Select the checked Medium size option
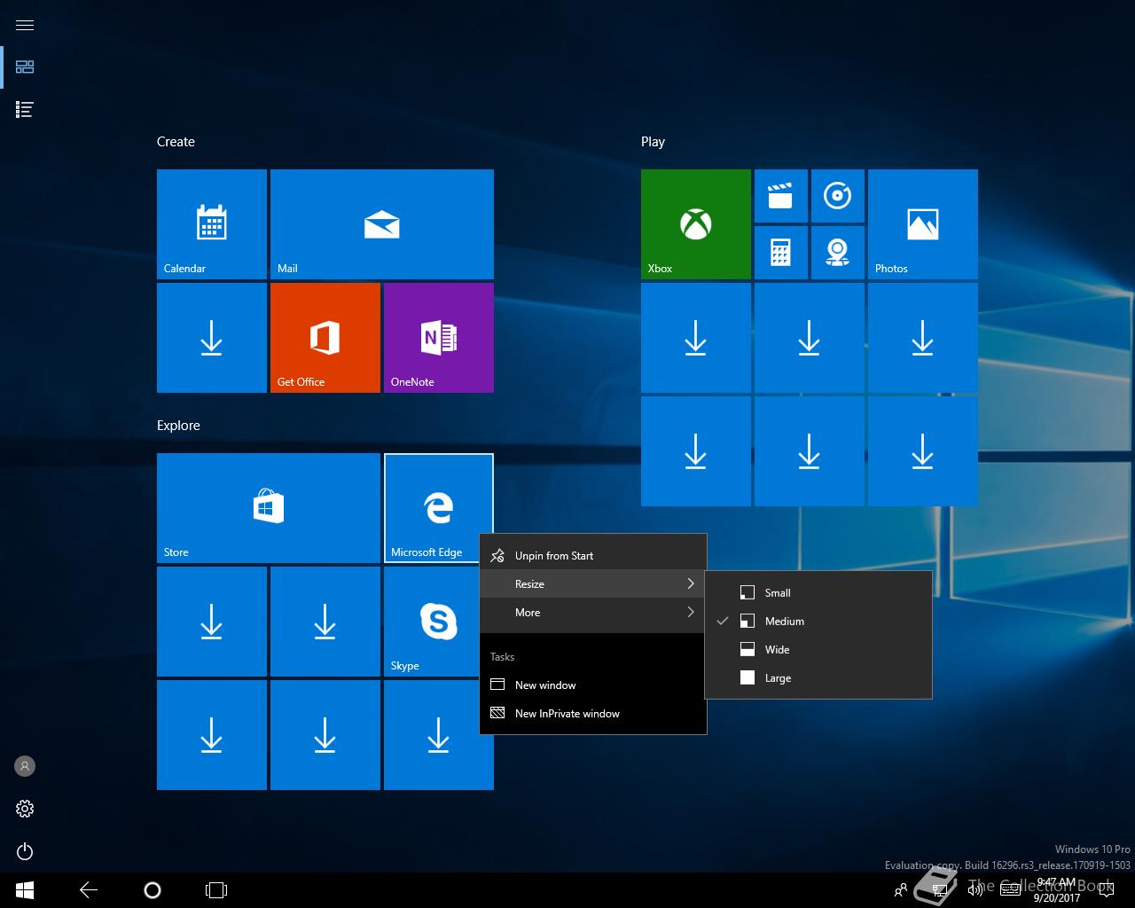 point(818,622)
